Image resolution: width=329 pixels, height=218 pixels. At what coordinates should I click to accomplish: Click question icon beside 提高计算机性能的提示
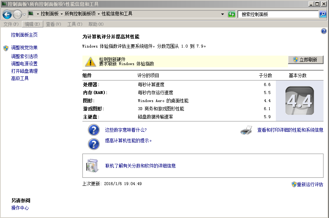(x=93, y=144)
